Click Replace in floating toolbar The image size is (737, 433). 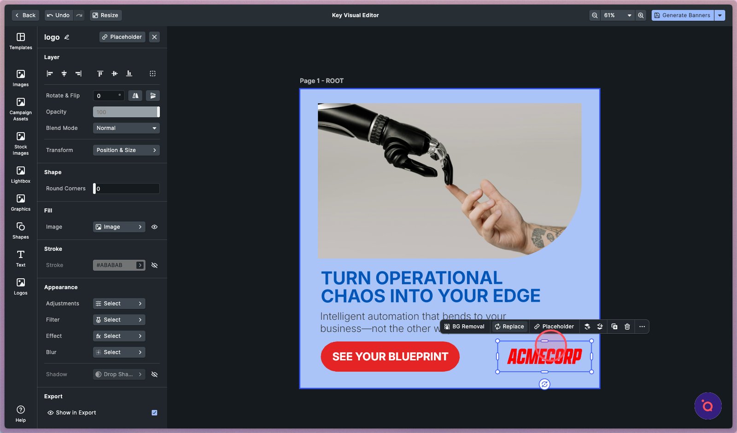[509, 327]
